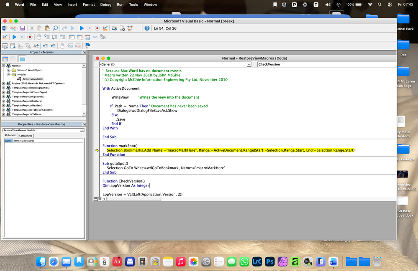Collapse the Modules folder node
Image resolution: width=418 pixels, height=271 pixels.
(x=9, y=74)
